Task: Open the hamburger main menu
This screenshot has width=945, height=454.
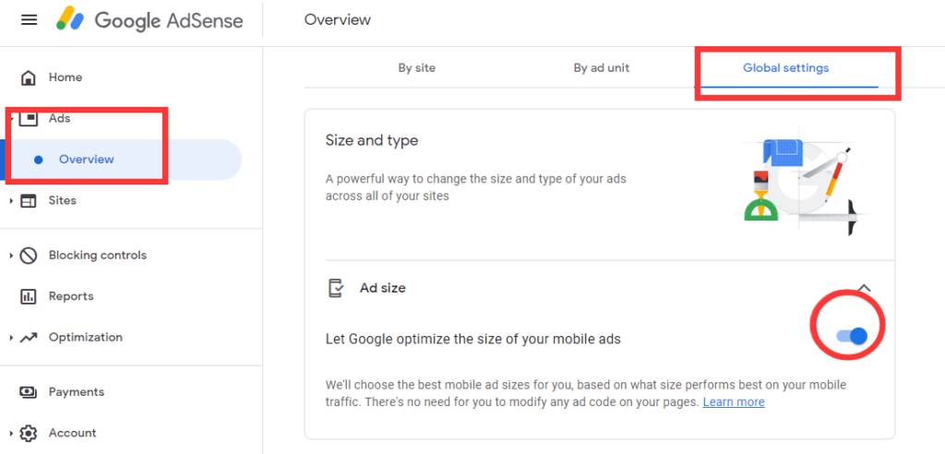Action: pos(29,20)
